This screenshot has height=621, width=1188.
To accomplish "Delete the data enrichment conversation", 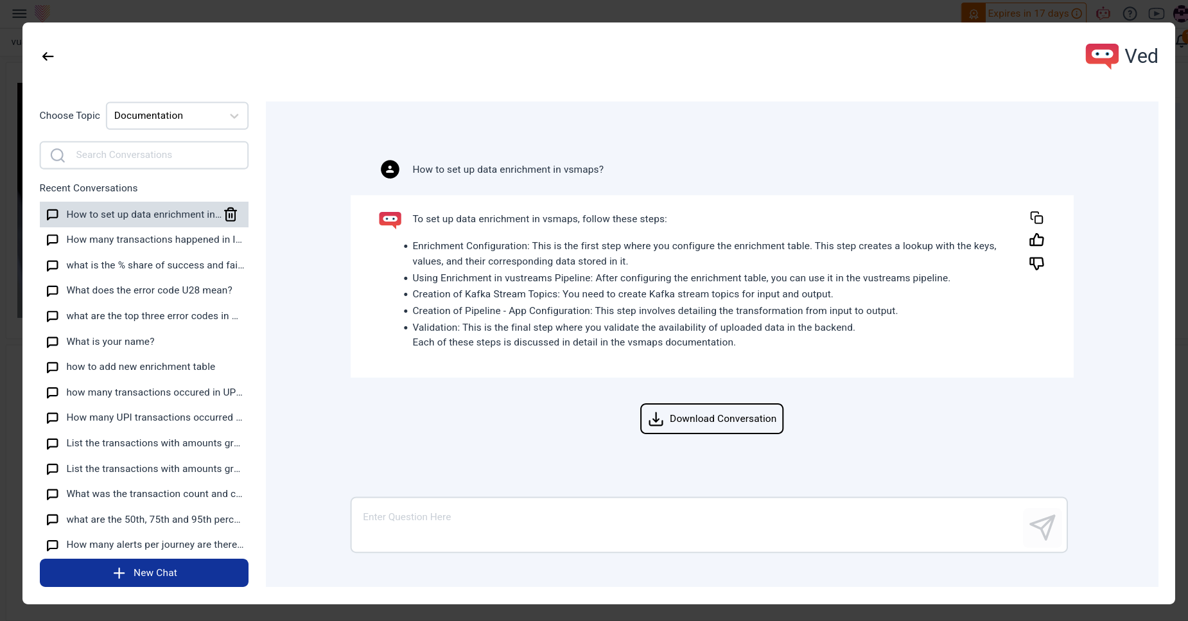I will (231, 214).
